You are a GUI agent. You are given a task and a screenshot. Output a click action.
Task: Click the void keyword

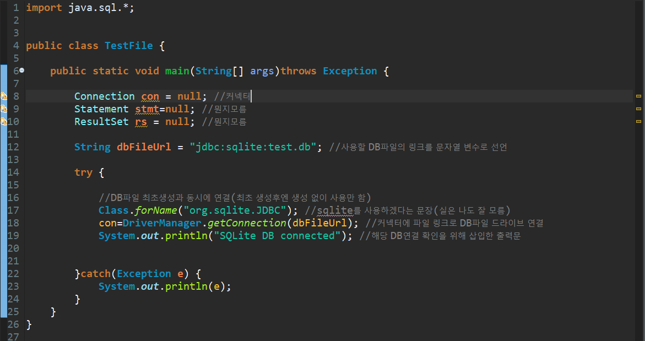[147, 71]
